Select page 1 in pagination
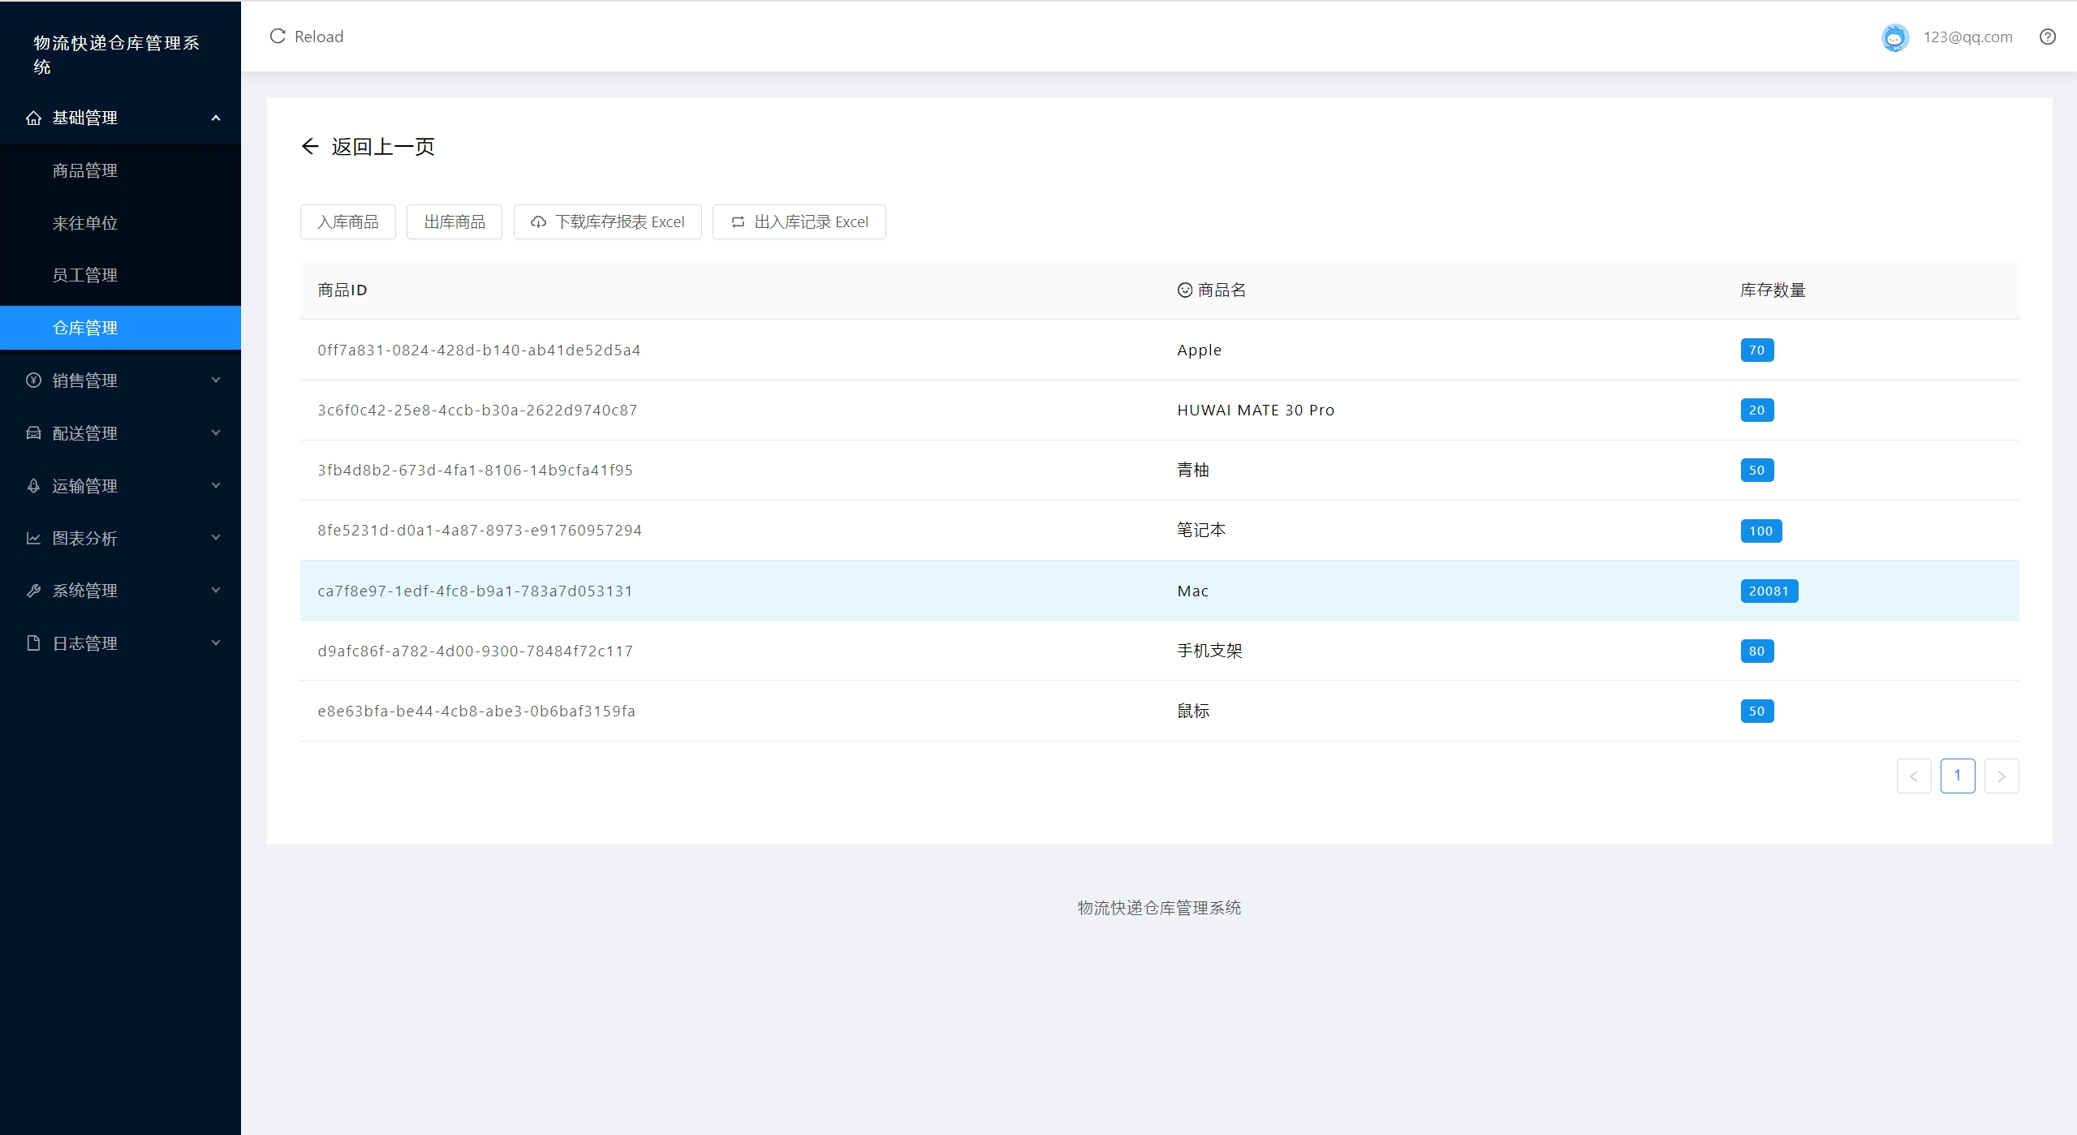Image resolution: width=2077 pixels, height=1135 pixels. tap(1957, 776)
